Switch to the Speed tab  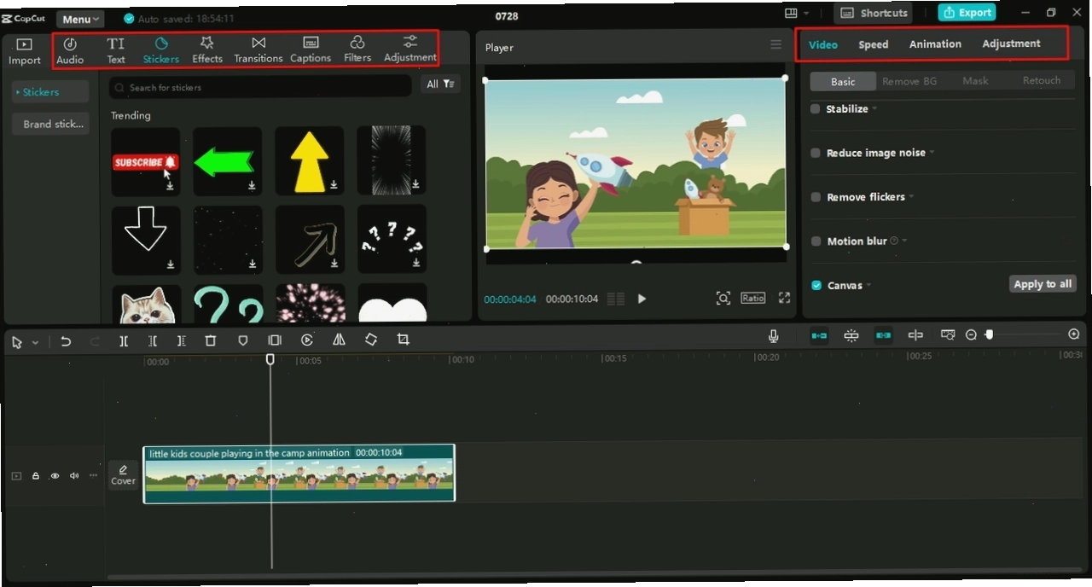[x=874, y=44]
